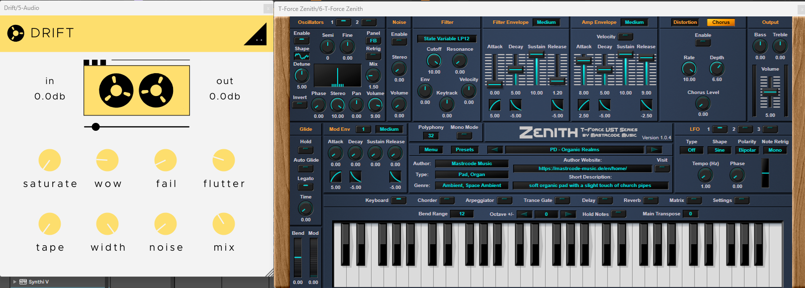Click the Zenith filter Keytrack knob
The width and height of the screenshot is (805, 288).
point(447,104)
